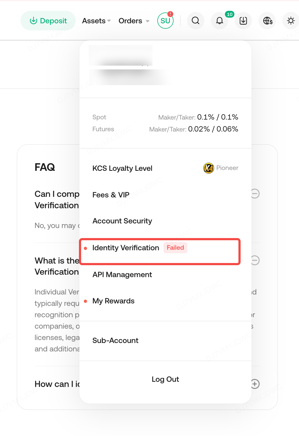Image resolution: width=299 pixels, height=436 pixels.
Task: Expand the Assets dropdown
Action: (96, 21)
